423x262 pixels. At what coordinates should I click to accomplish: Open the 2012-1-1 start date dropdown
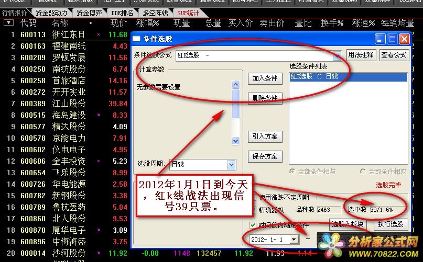point(294,239)
